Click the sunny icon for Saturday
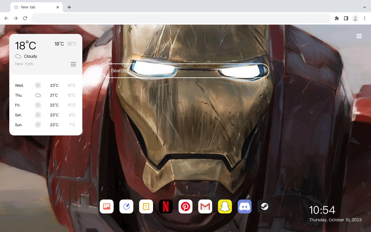 (38, 115)
